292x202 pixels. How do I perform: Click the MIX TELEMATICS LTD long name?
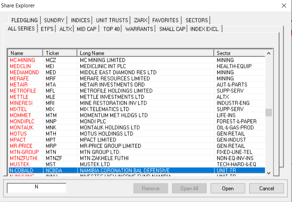coord(105,109)
